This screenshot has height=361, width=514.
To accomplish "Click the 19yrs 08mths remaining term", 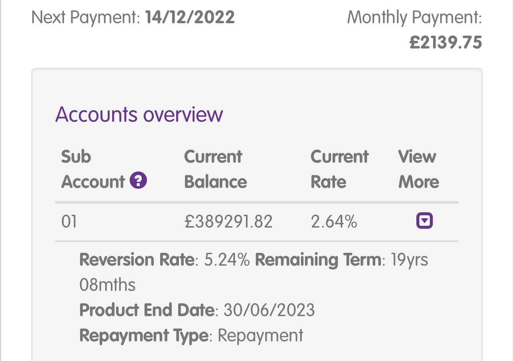I will point(409,260).
